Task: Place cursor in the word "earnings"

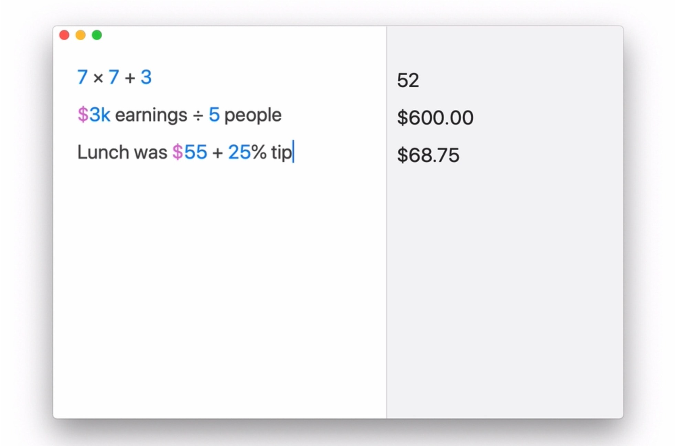Action: click(x=151, y=115)
